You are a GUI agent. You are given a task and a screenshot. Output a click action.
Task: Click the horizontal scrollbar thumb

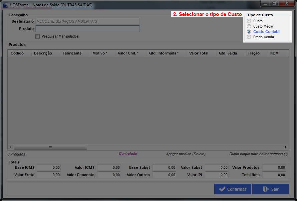[50, 147]
